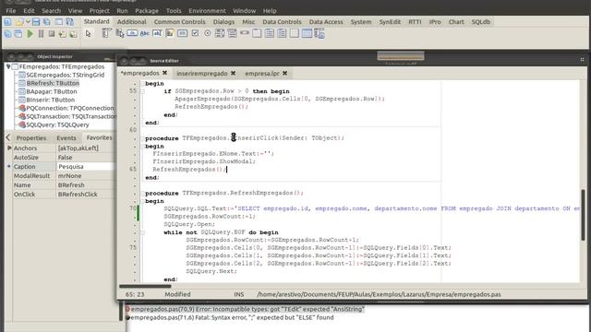The width and height of the screenshot is (591, 332).
Task: Switch to Dialogs palette tab
Action: [223, 22]
